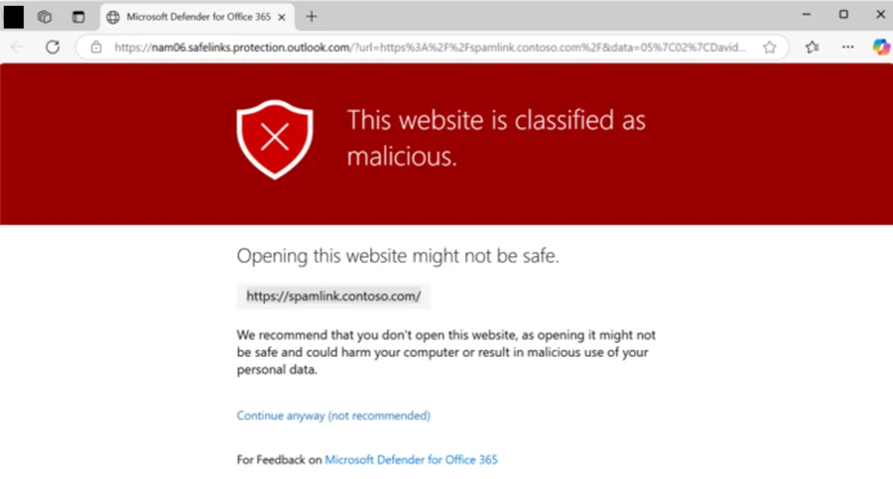Maximize the browser window
893x479 pixels.
843,14
